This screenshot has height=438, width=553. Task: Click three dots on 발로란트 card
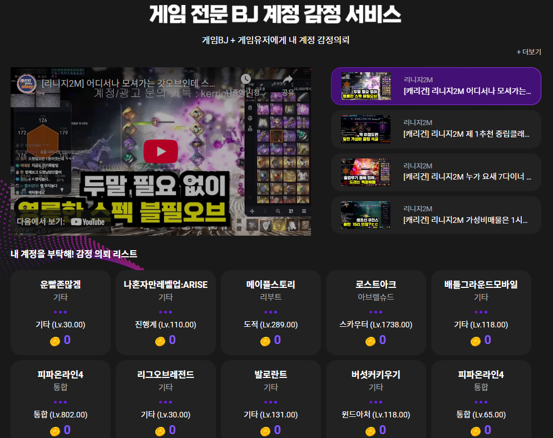pos(270,402)
